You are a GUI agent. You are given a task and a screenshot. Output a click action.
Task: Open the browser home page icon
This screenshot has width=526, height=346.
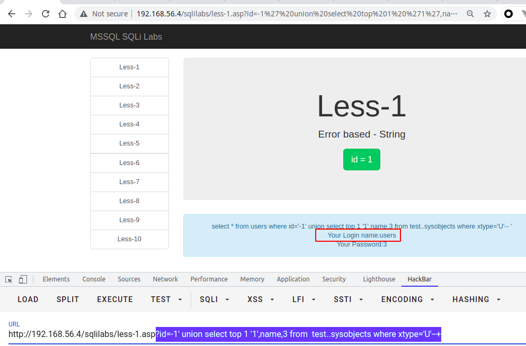tap(63, 14)
